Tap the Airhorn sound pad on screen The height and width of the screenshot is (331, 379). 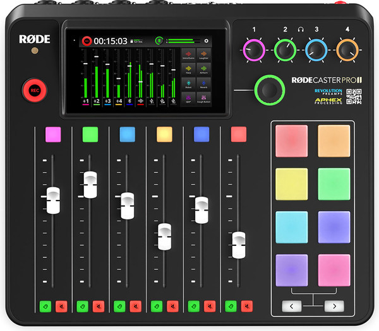point(203,69)
